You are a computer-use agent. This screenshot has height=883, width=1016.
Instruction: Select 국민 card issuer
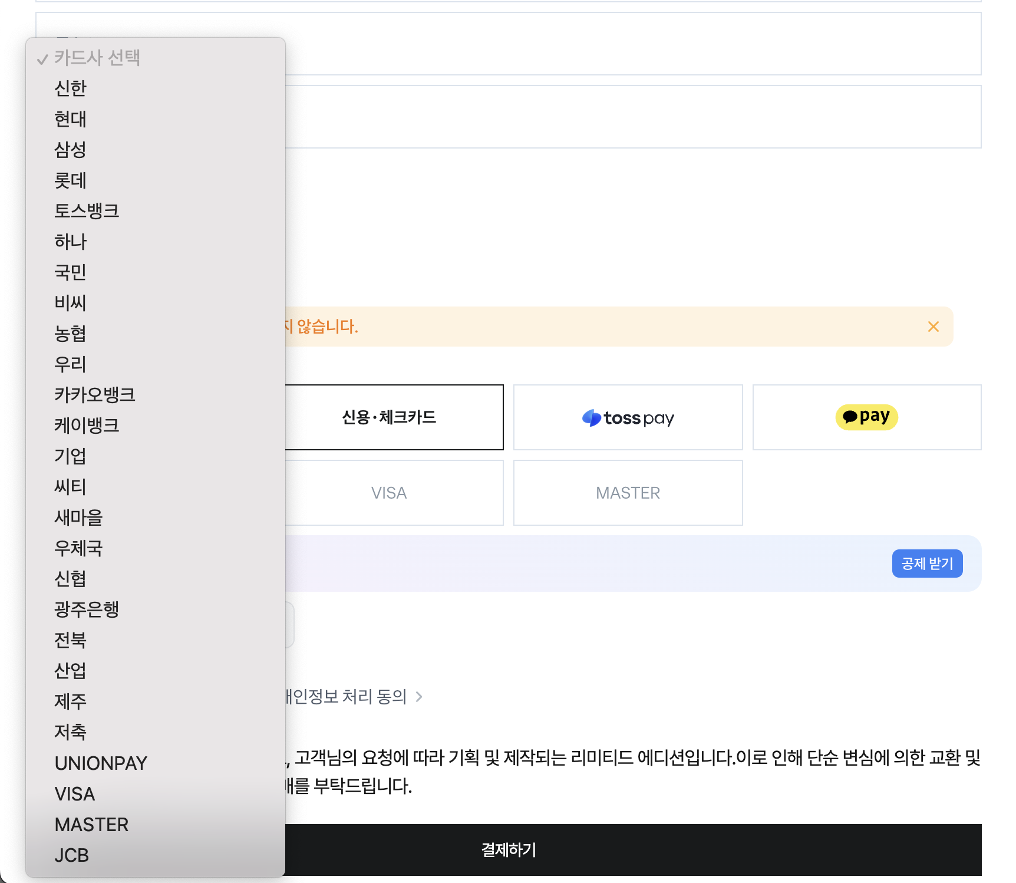click(156, 272)
